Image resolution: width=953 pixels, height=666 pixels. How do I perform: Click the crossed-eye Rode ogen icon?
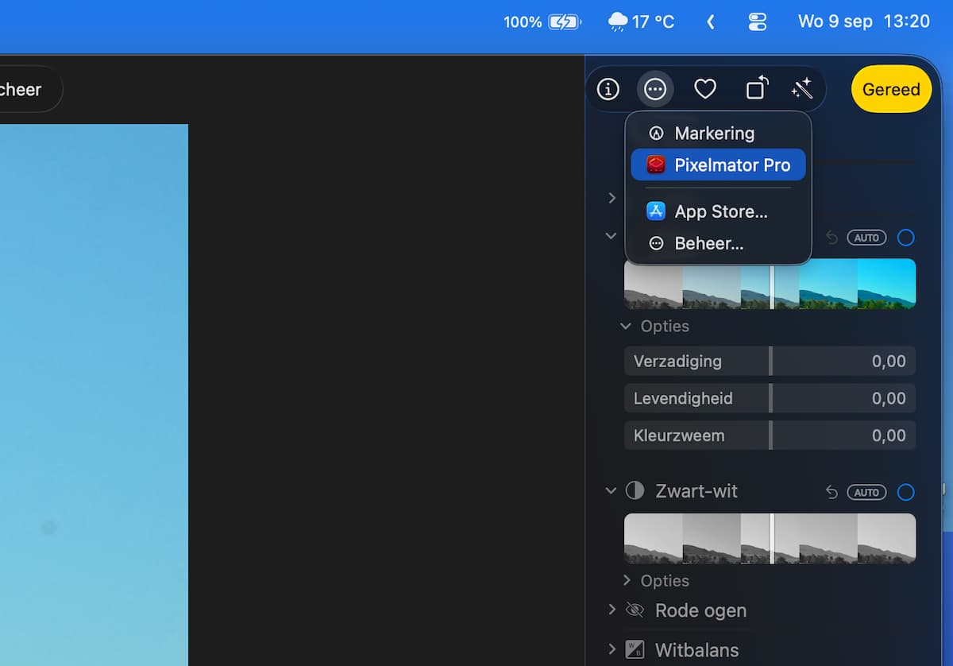(x=635, y=610)
